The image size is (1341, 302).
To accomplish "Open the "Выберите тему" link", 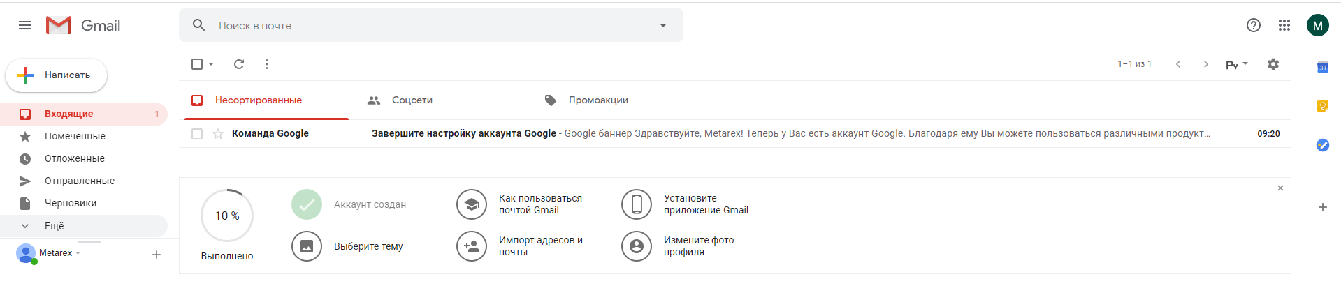I will click(368, 246).
